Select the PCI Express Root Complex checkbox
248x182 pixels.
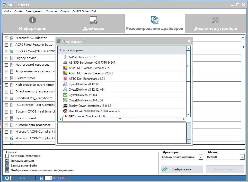[x=6, y=105]
